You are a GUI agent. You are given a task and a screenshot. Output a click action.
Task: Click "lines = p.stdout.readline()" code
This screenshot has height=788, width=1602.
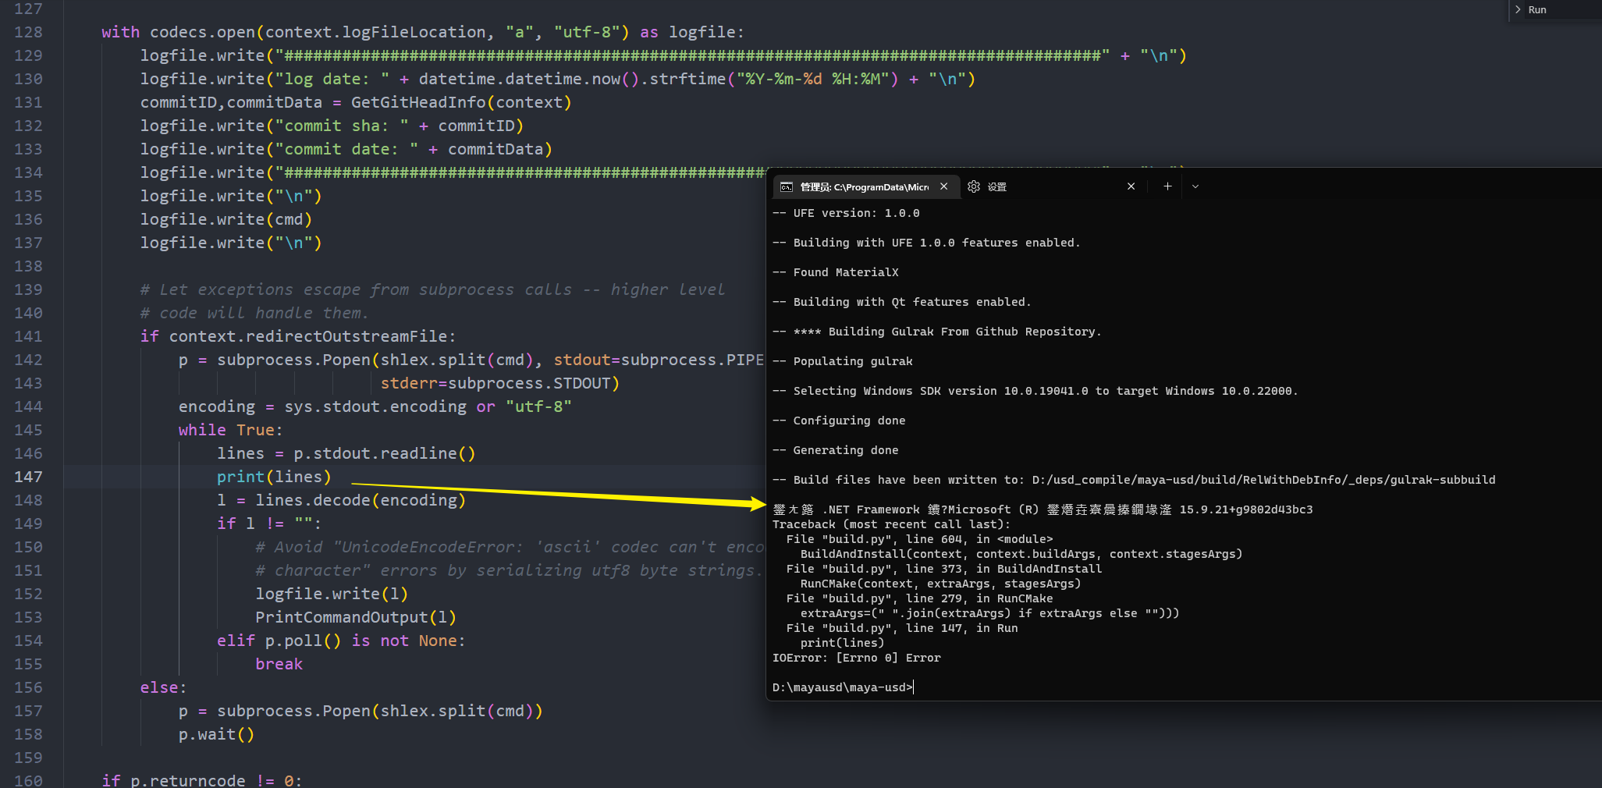click(346, 453)
